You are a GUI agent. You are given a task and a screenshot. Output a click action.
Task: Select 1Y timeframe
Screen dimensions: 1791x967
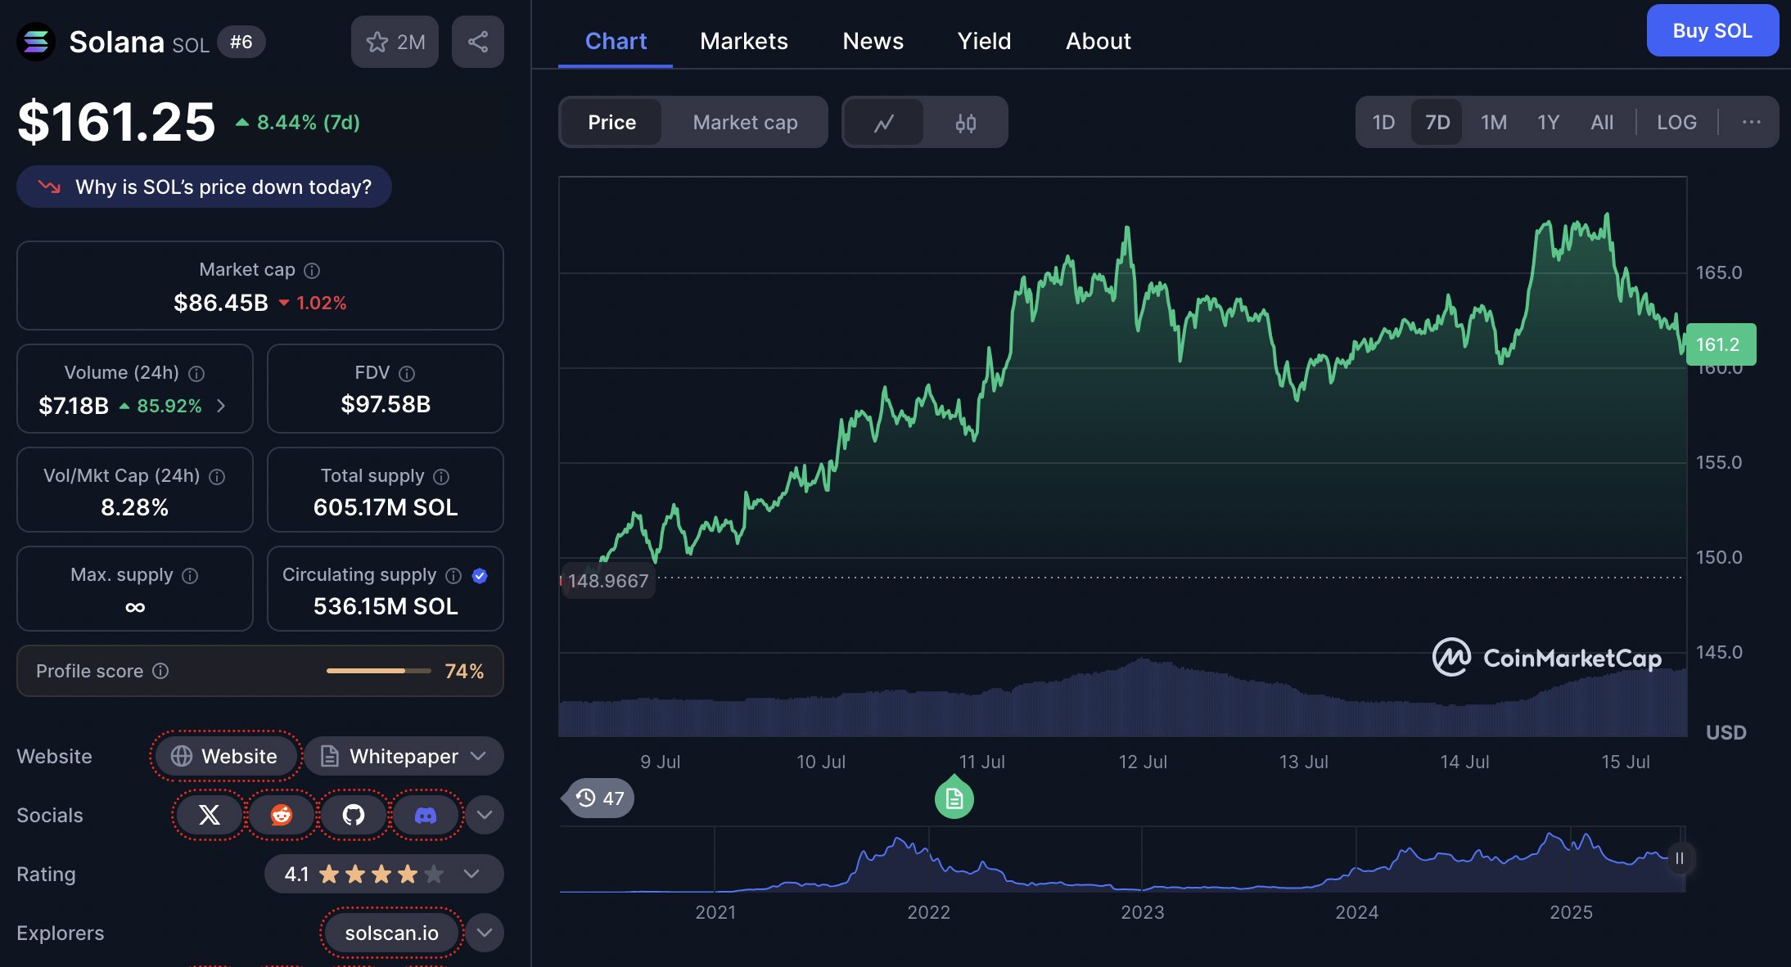(1548, 123)
